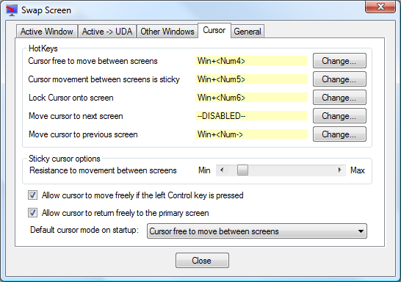Change hotkey for sticky cursor movement
The height and width of the screenshot is (282, 401).
(339, 79)
